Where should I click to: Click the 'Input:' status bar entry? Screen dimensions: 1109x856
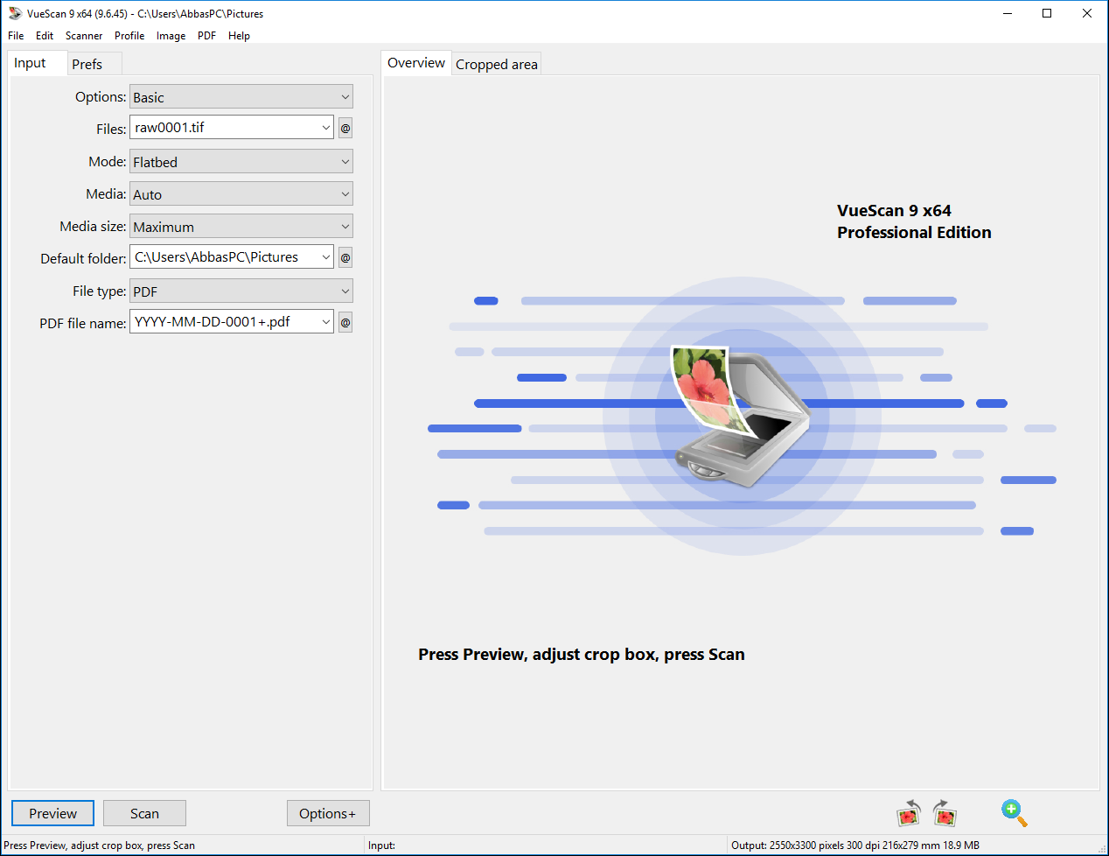[381, 845]
